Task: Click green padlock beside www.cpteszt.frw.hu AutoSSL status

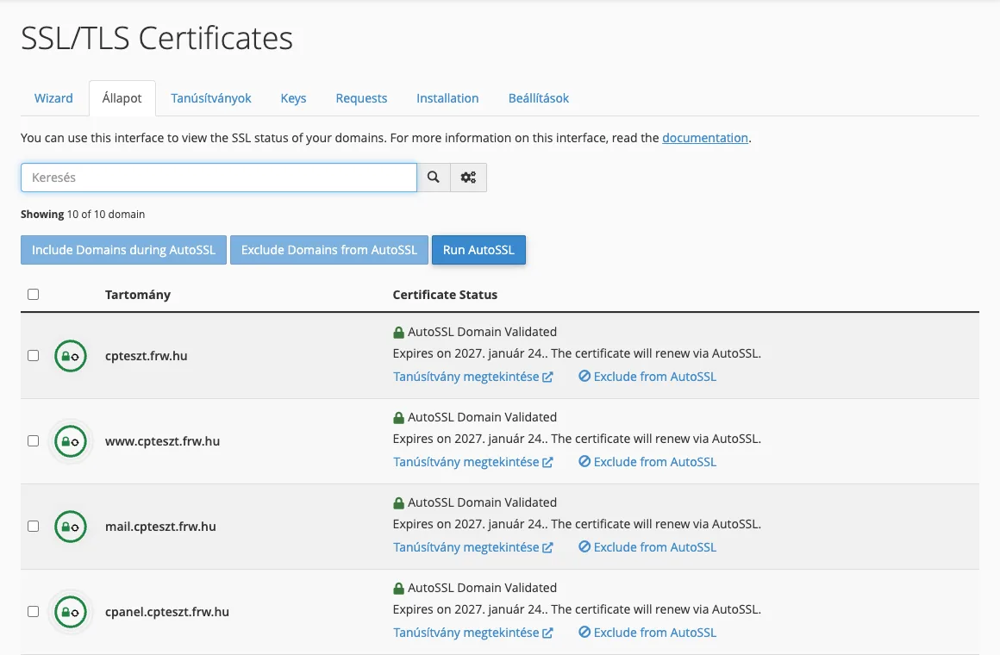Action: [x=398, y=418]
